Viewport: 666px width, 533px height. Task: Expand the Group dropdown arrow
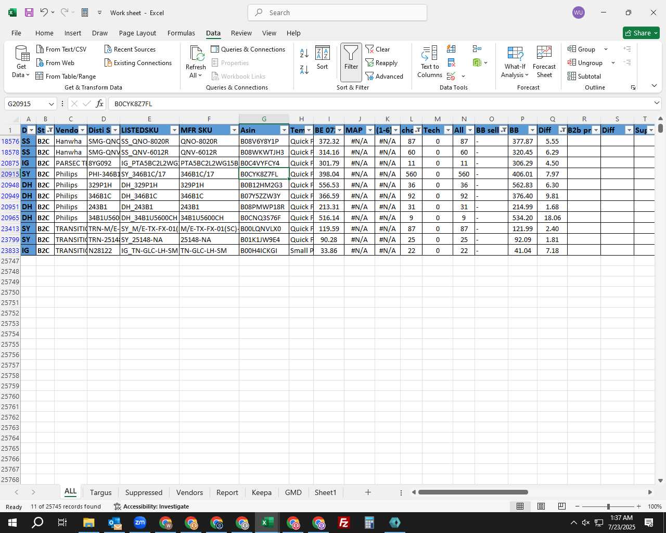click(x=606, y=49)
